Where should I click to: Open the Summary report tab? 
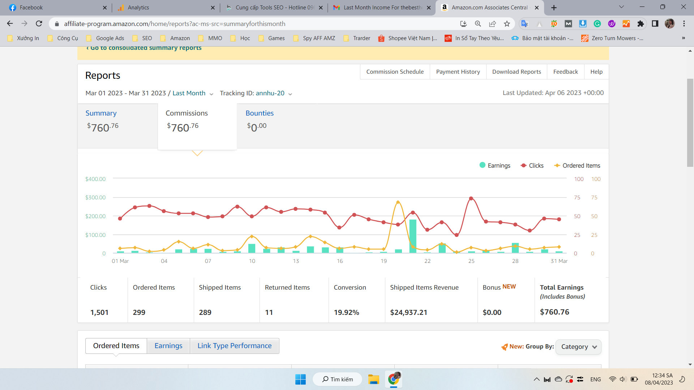coord(101,113)
